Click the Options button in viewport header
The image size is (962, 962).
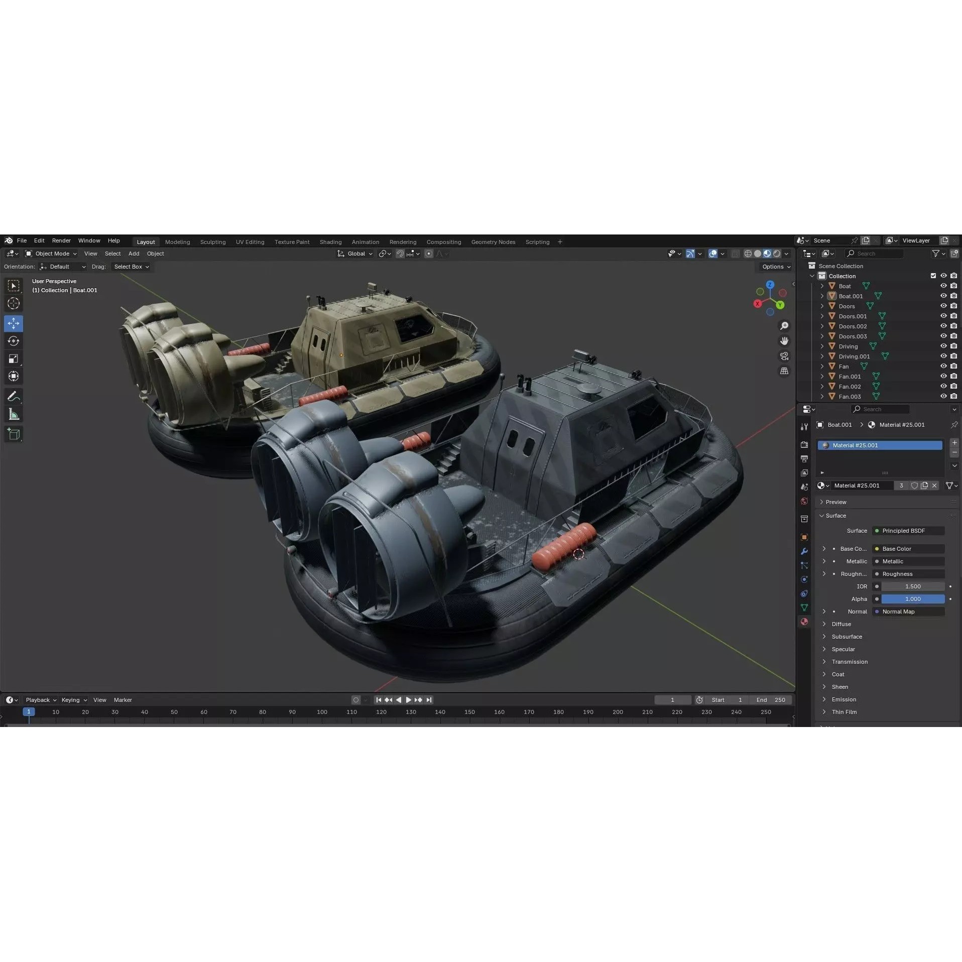(x=775, y=267)
